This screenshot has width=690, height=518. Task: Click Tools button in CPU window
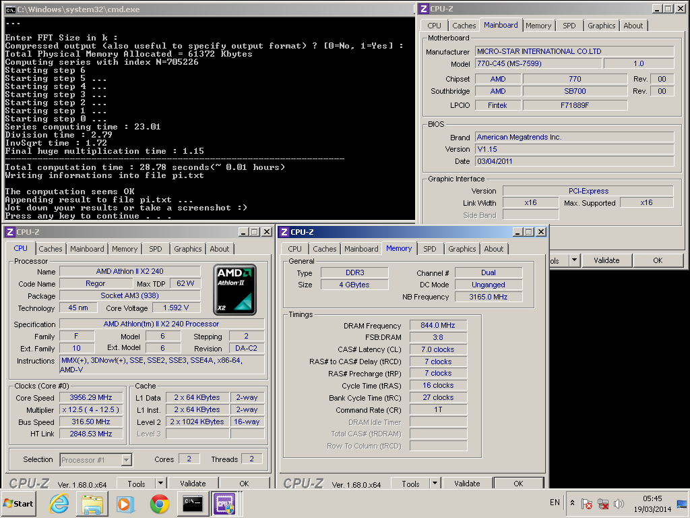[136, 483]
